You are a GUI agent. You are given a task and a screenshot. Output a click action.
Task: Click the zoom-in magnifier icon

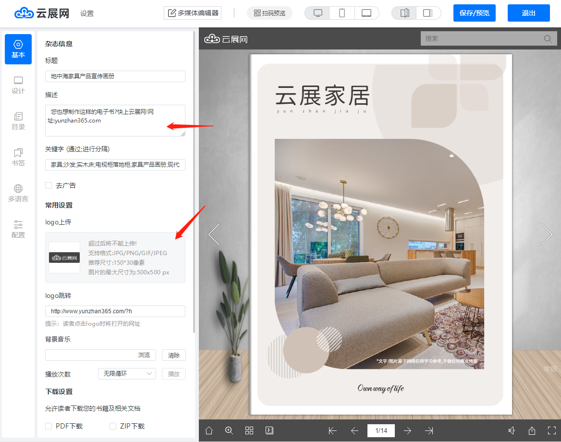point(229,430)
